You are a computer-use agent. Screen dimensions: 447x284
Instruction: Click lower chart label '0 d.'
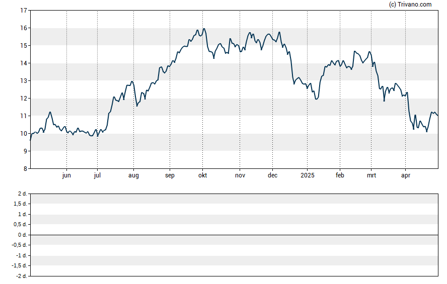(x=22, y=235)
